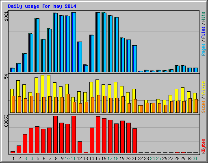Click day label 27 on x-axis
208x163 pixels.
click(171, 159)
